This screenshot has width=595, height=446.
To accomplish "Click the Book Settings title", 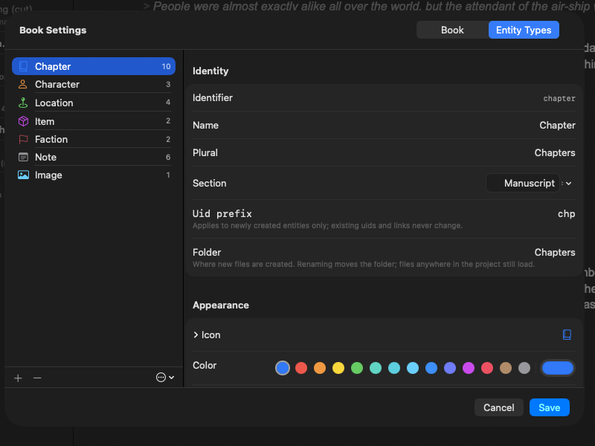I will coord(53,30).
